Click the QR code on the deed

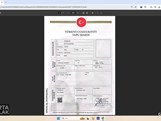coord(60,100)
